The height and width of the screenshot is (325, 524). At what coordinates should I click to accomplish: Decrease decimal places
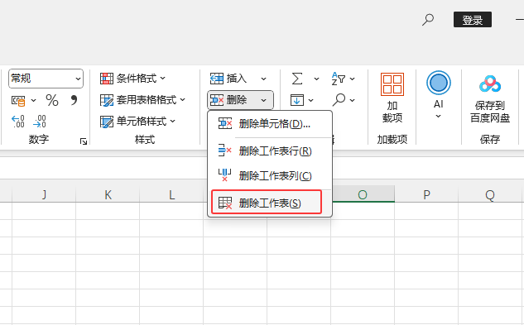tap(40, 122)
